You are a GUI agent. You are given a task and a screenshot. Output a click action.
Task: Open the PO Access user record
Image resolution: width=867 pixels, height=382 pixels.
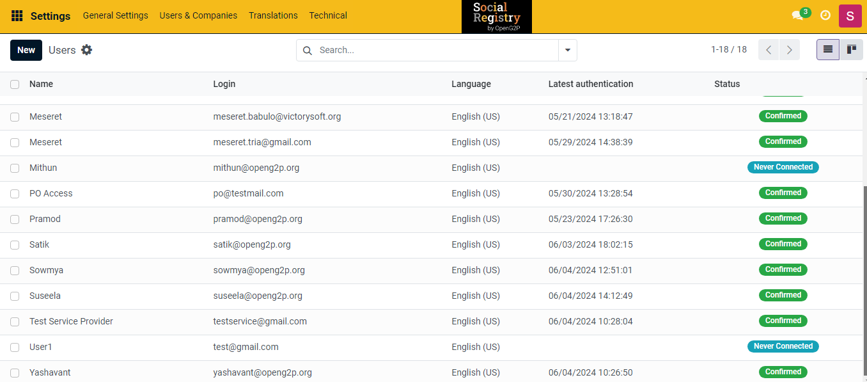coord(51,193)
